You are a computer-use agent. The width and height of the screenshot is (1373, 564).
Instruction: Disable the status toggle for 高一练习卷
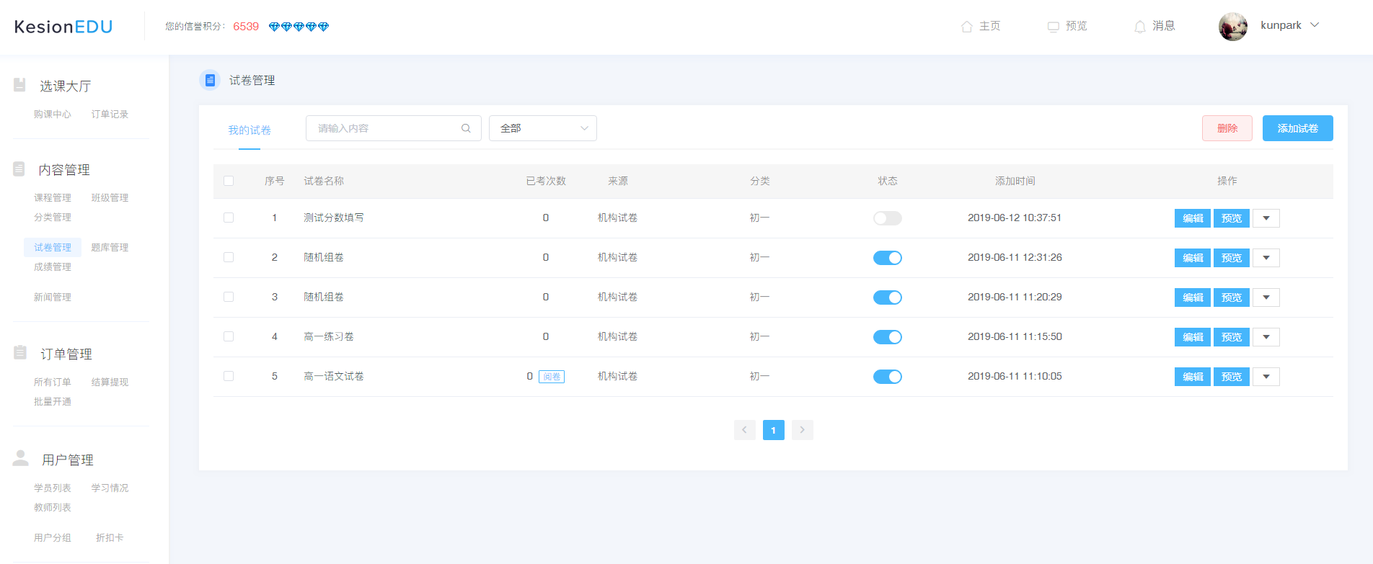point(887,337)
